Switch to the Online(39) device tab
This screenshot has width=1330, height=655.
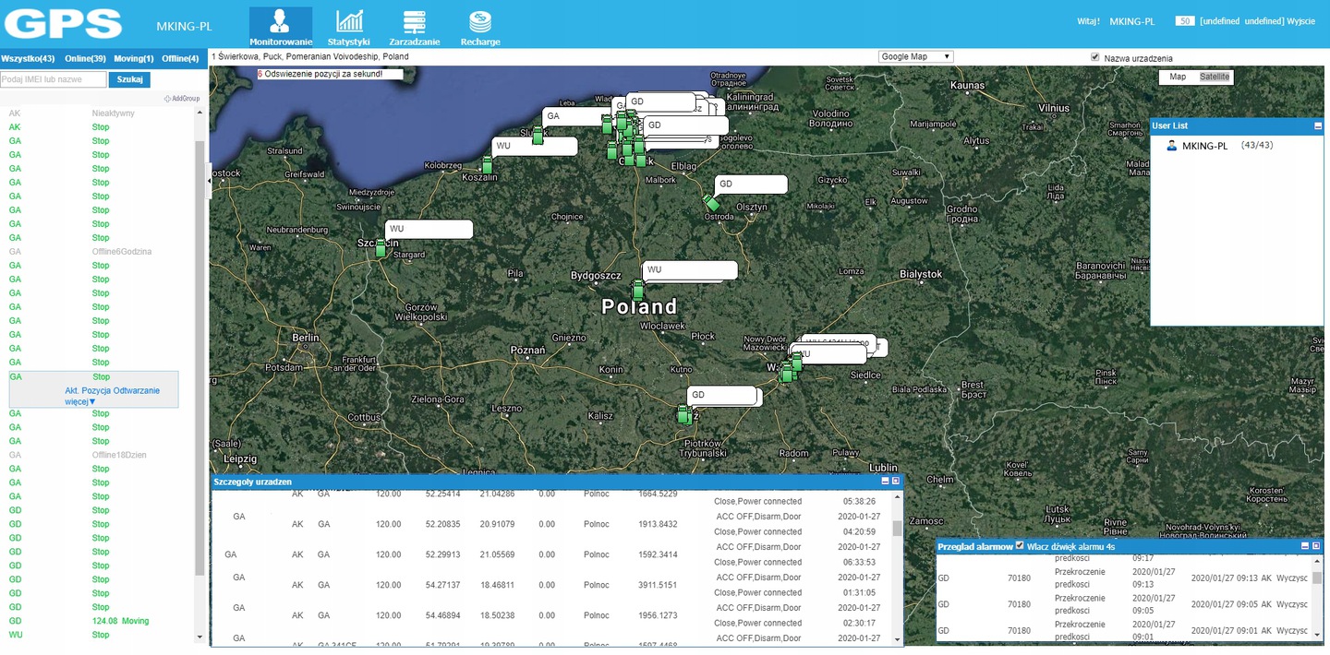coord(85,58)
